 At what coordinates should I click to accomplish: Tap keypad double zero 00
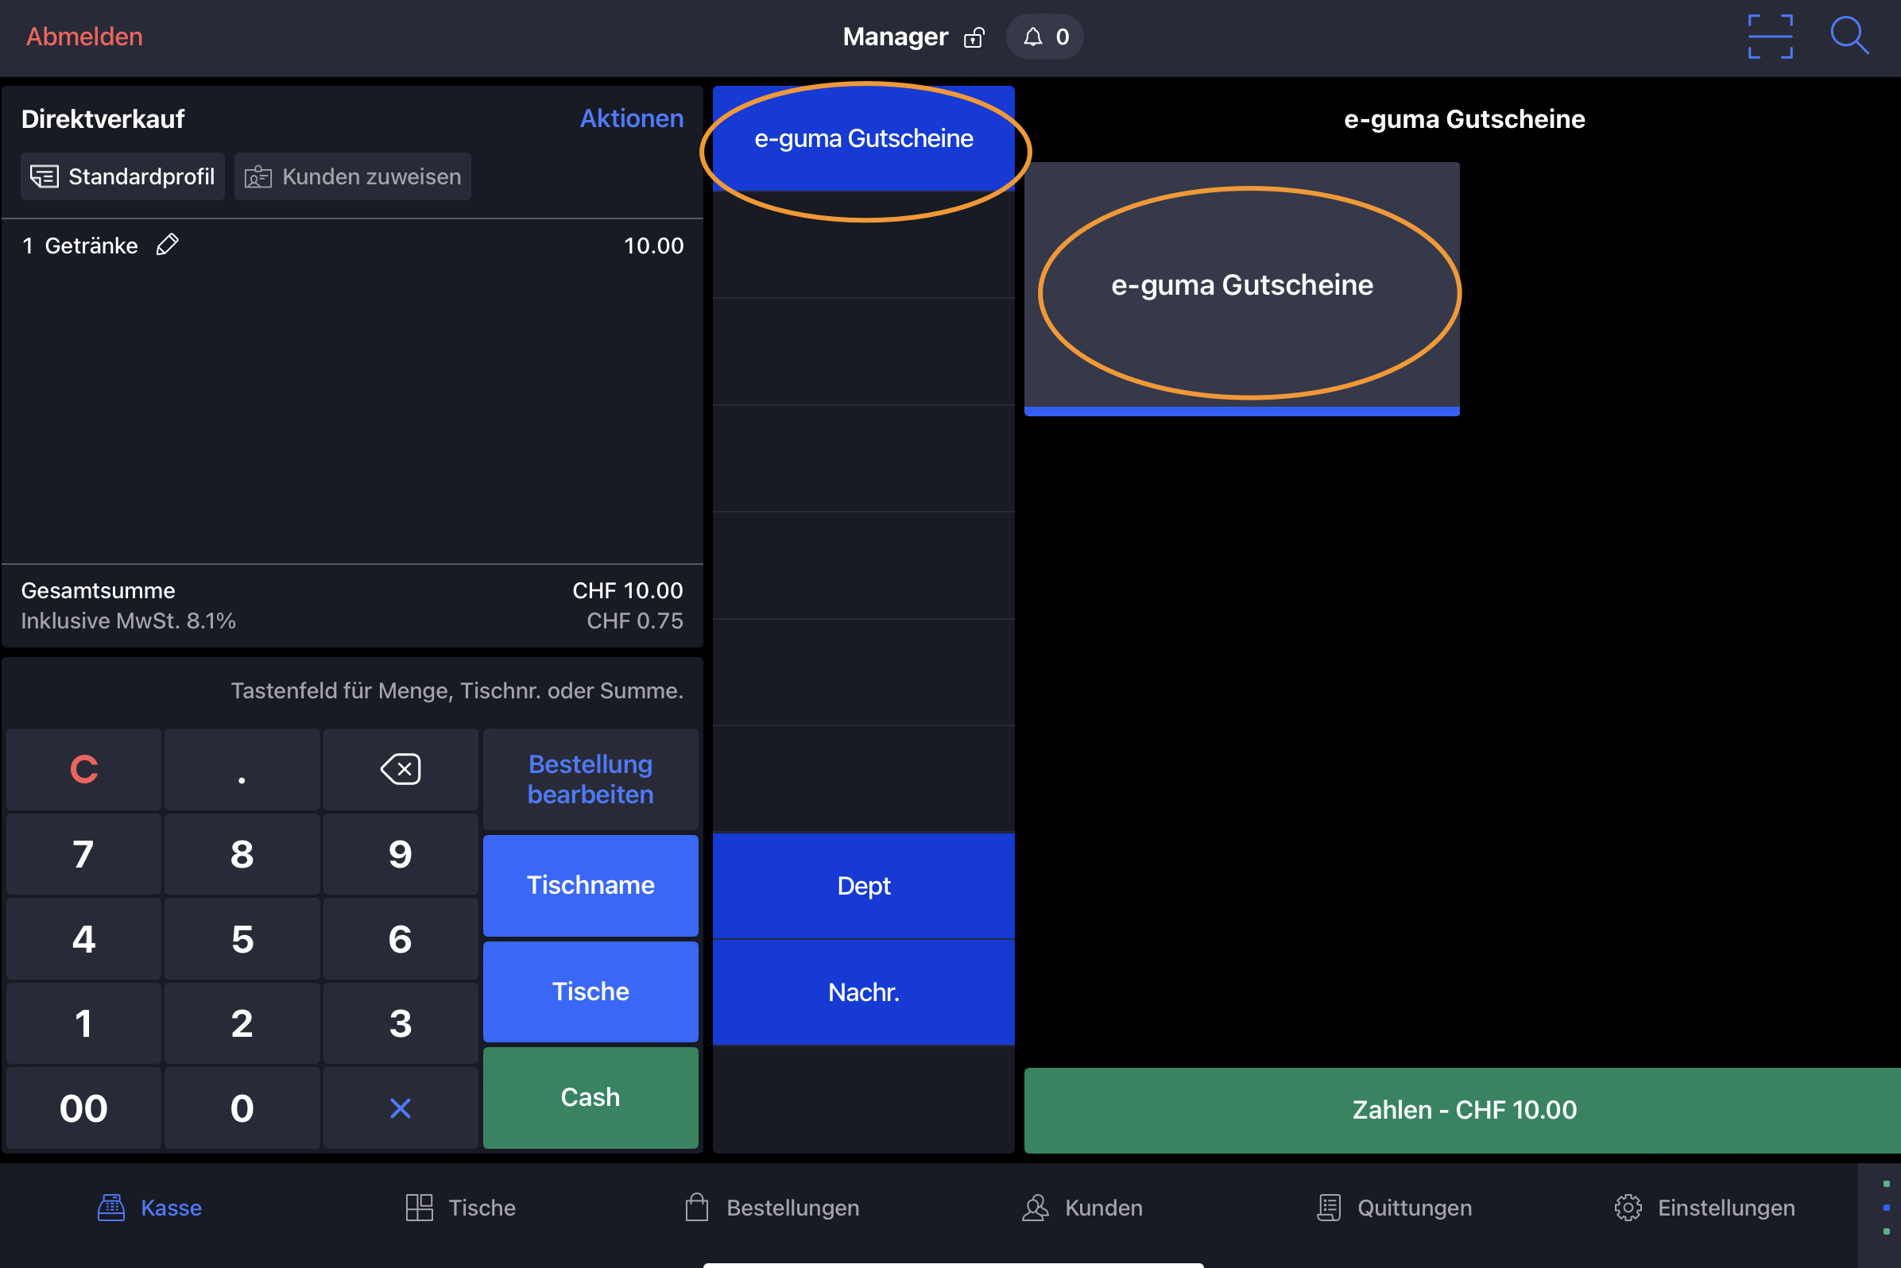coord(83,1108)
